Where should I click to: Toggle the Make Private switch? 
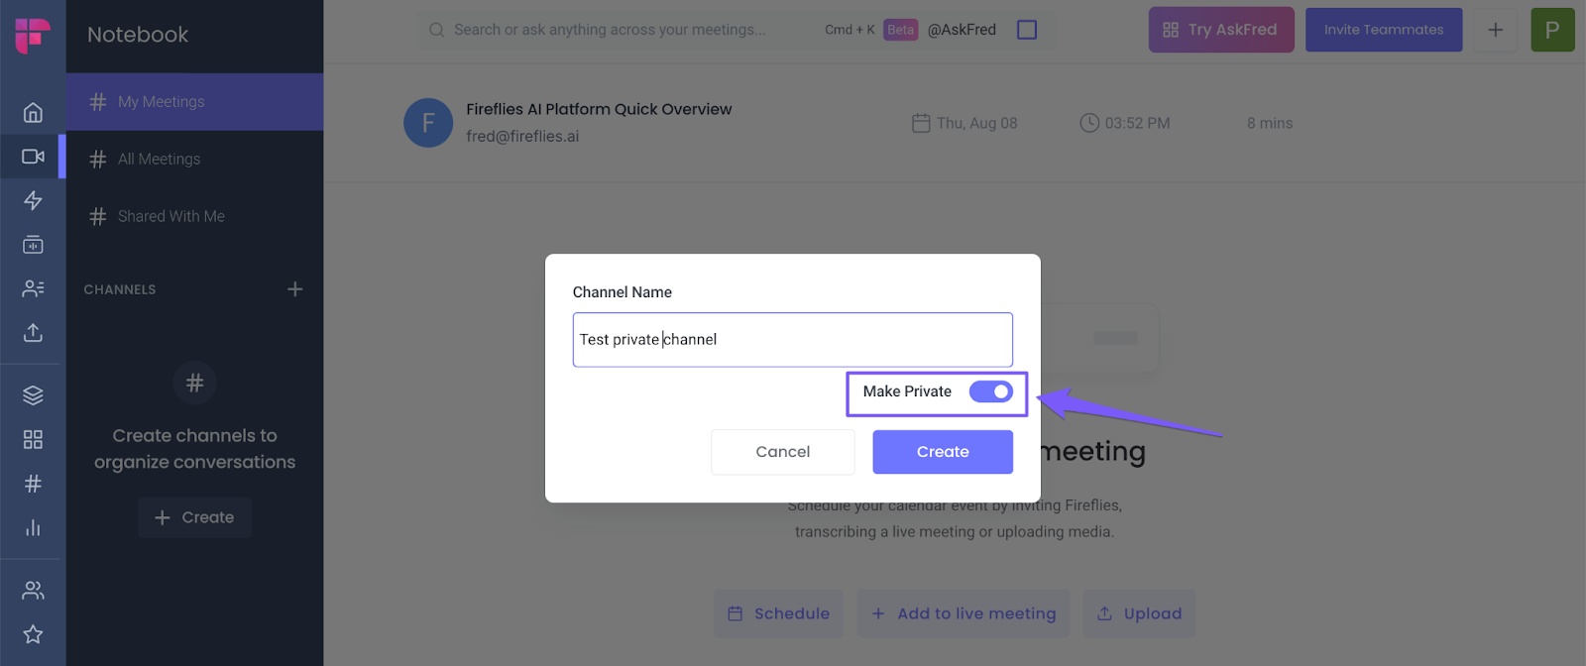[990, 391]
